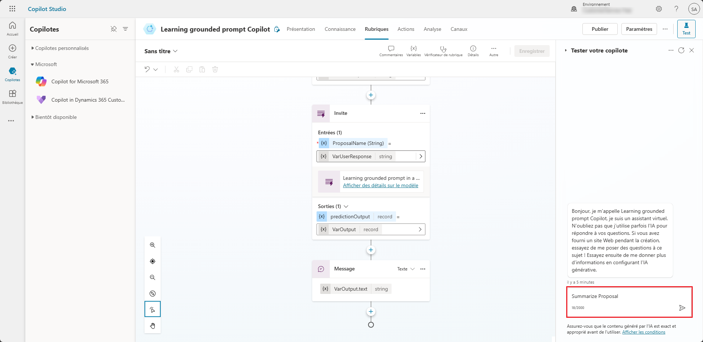Open Paramètres button
Screen dimensions: 703x342
coord(639,29)
